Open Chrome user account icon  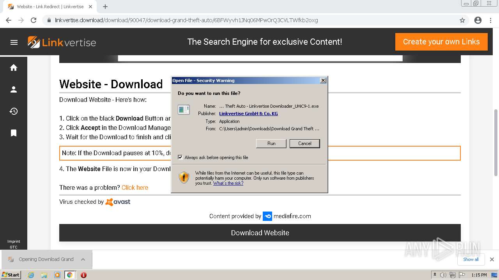478,20
